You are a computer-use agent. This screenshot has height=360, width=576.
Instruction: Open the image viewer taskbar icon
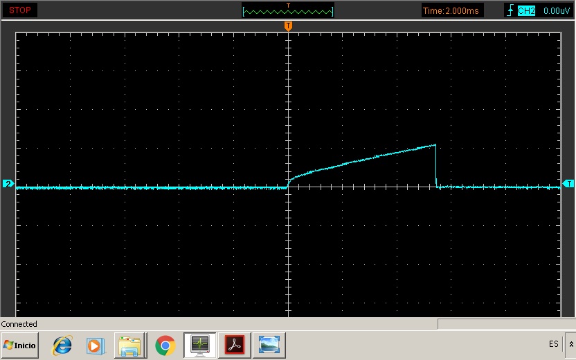click(x=267, y=345)
